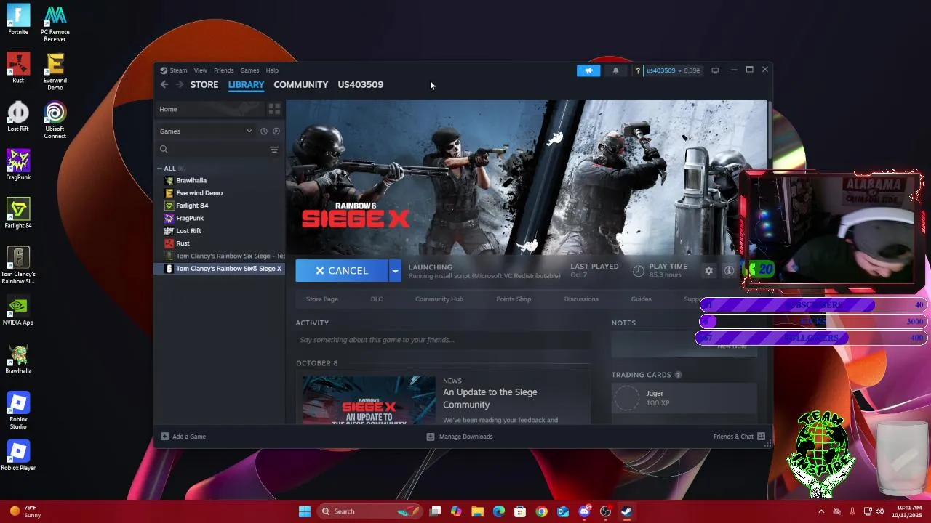Select FragPunk in the games list
The height and width of the screenshot is (523, 931).
click(190, 218)
